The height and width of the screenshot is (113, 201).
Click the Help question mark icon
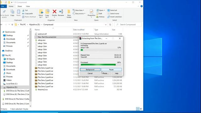tap(142, 6)
